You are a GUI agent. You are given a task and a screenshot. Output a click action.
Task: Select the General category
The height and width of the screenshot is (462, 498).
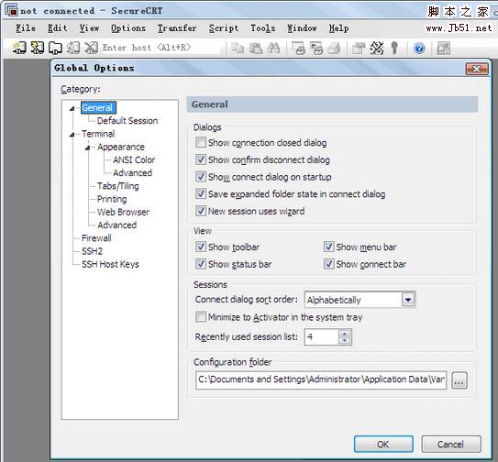point(98,108)
